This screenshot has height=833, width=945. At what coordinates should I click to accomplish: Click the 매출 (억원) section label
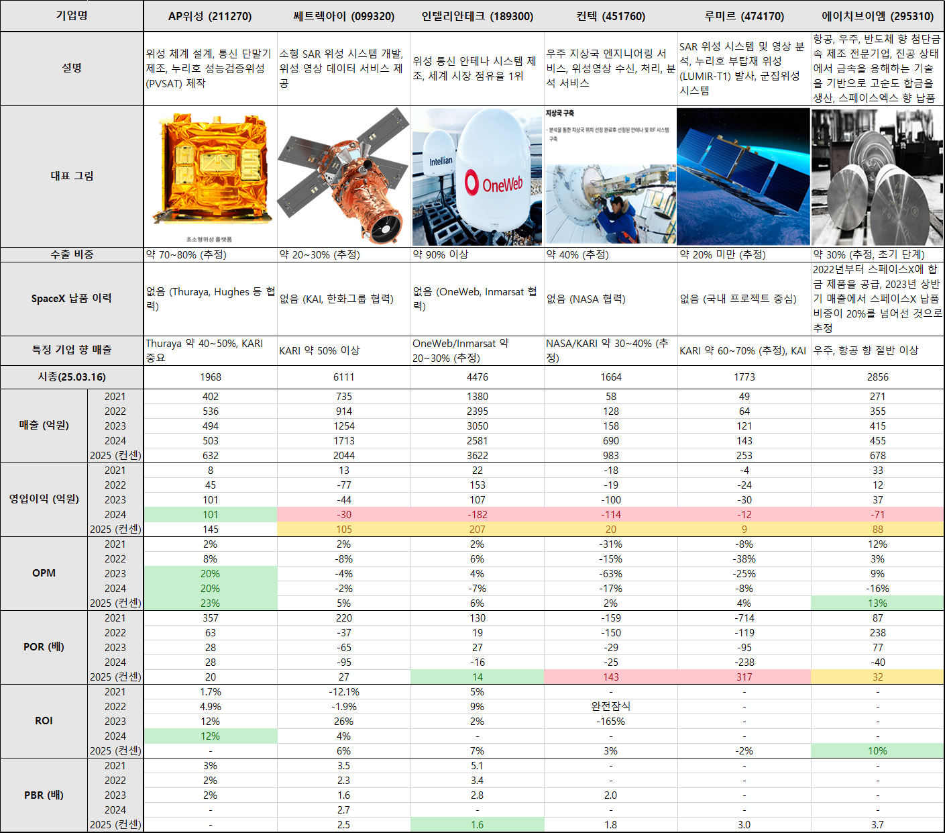(x=44, y=426)
